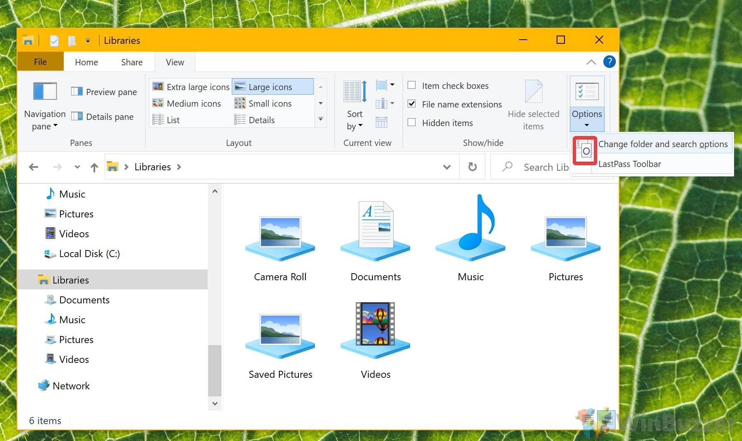Click the Navigation pane icon
Image resolution: width=742 pixels, height=441 pixels.
pos(45,91)
